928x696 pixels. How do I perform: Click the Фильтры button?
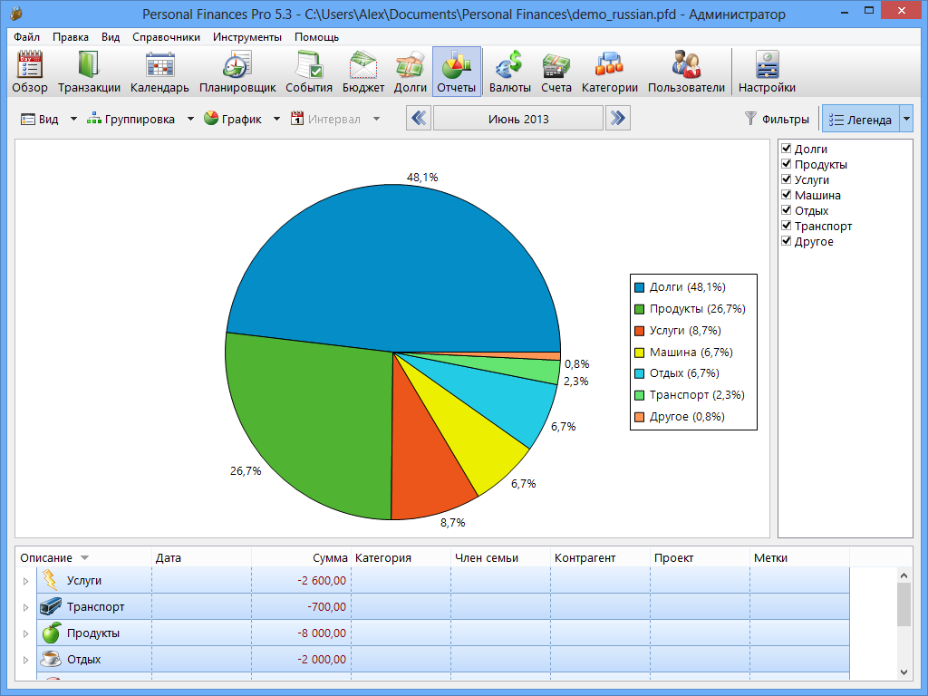[777, 119]
